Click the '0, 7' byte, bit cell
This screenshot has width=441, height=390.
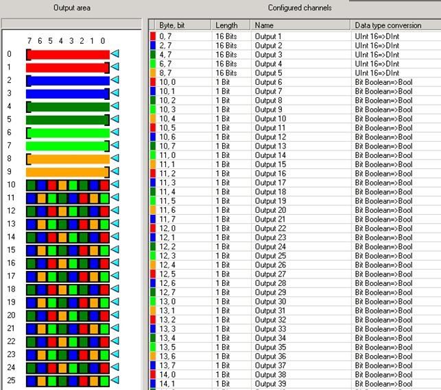pos(165,36)
